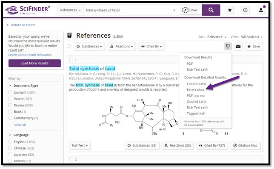Click the Draw structure button
The width and height of the screenshot is (274, 169).
tap(191, 10)
